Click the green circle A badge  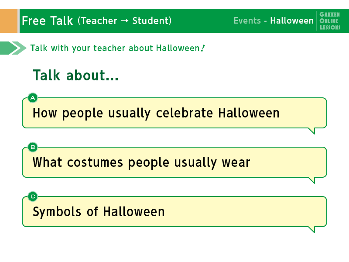click(x=33, y=98)
